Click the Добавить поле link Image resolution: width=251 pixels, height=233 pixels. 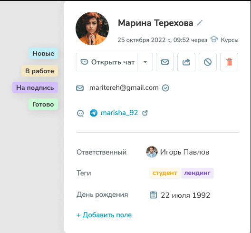coord(104,215)
